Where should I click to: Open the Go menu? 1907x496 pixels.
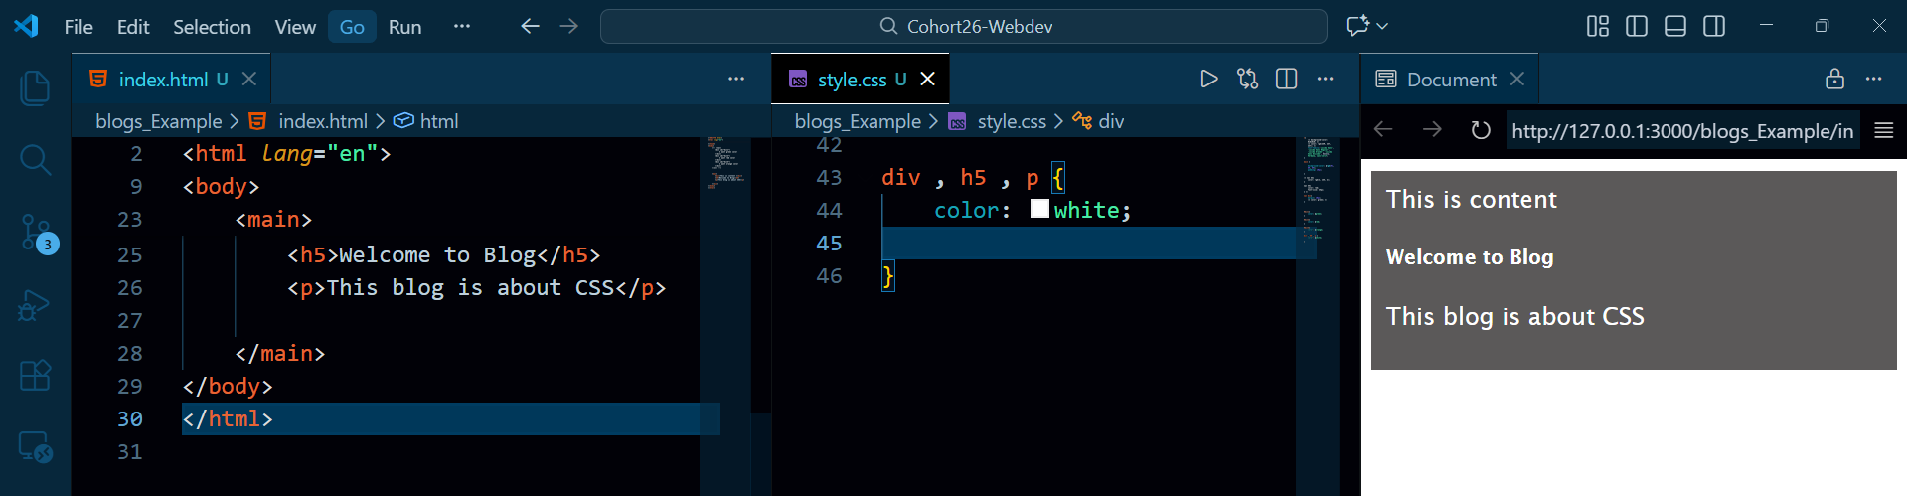coord(352,27)
